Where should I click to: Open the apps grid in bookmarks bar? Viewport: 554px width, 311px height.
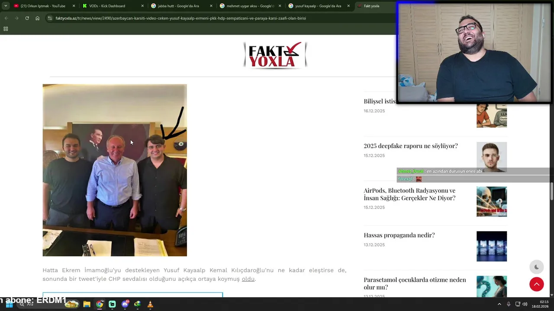click(x=6, y=29)
